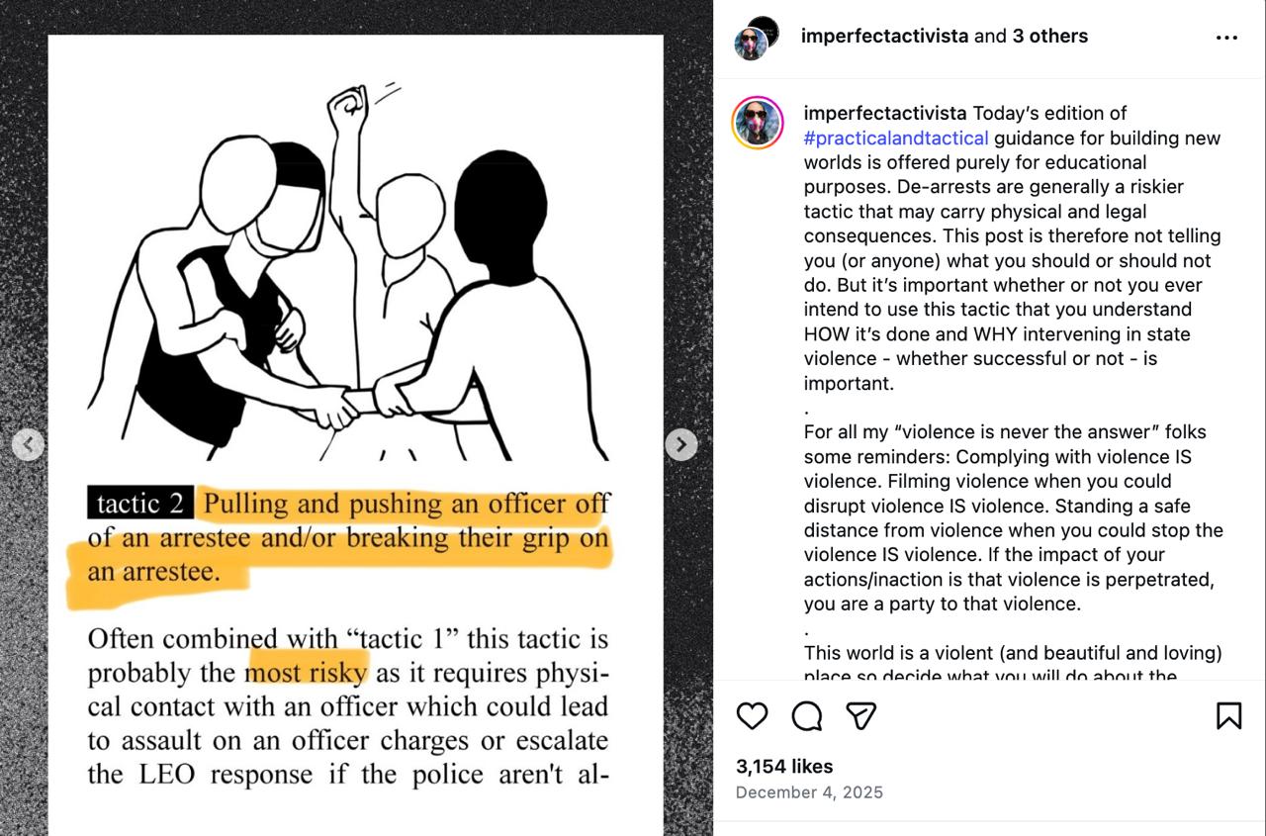Image resolution: width=1266 pixels, height=836 pixels.
Task: Open the three-dot more options menu
Action: point(1226,38)
